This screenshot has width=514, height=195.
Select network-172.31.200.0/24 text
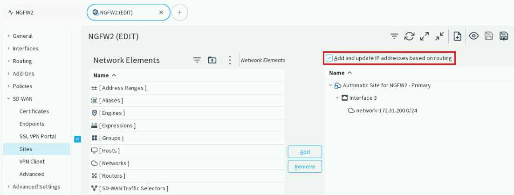click(387, 111)
